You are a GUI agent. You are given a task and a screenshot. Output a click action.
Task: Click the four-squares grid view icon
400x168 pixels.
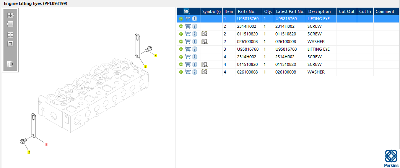pyautogui.click(x=10, y=35)
